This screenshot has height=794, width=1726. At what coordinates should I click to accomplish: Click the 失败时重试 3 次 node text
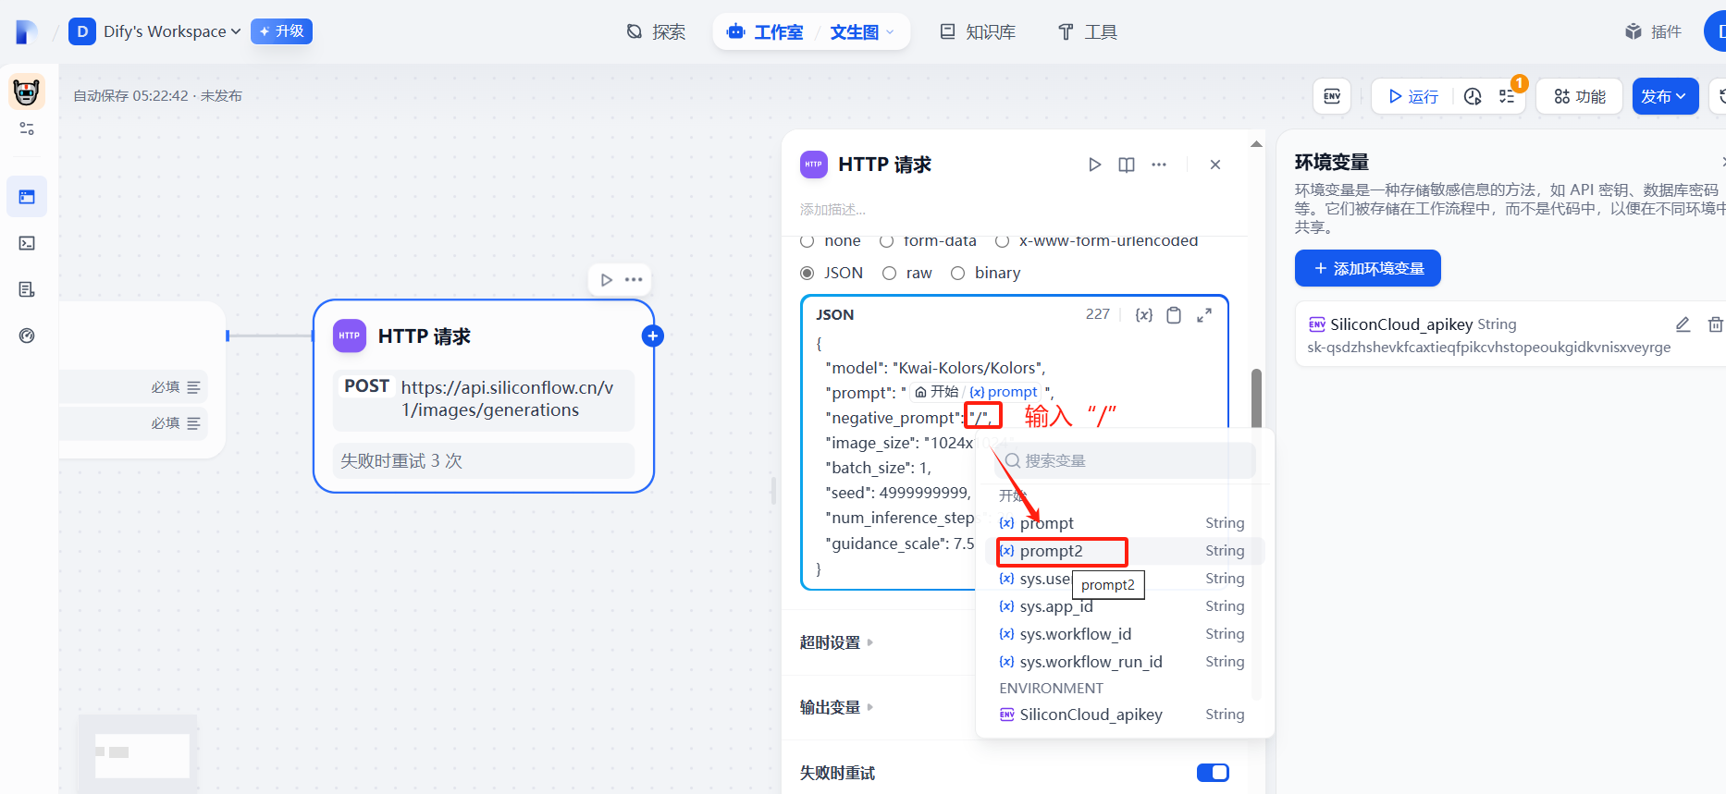point(401,460)
